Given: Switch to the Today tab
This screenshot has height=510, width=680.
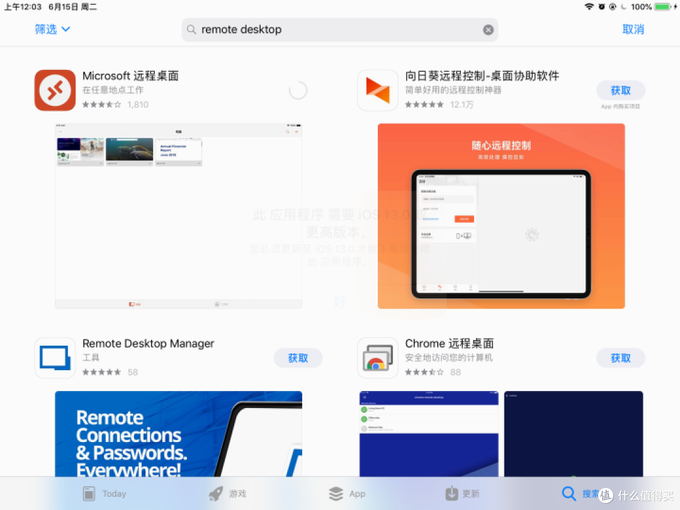Looking at the screenshot, I should pos(105,494).
